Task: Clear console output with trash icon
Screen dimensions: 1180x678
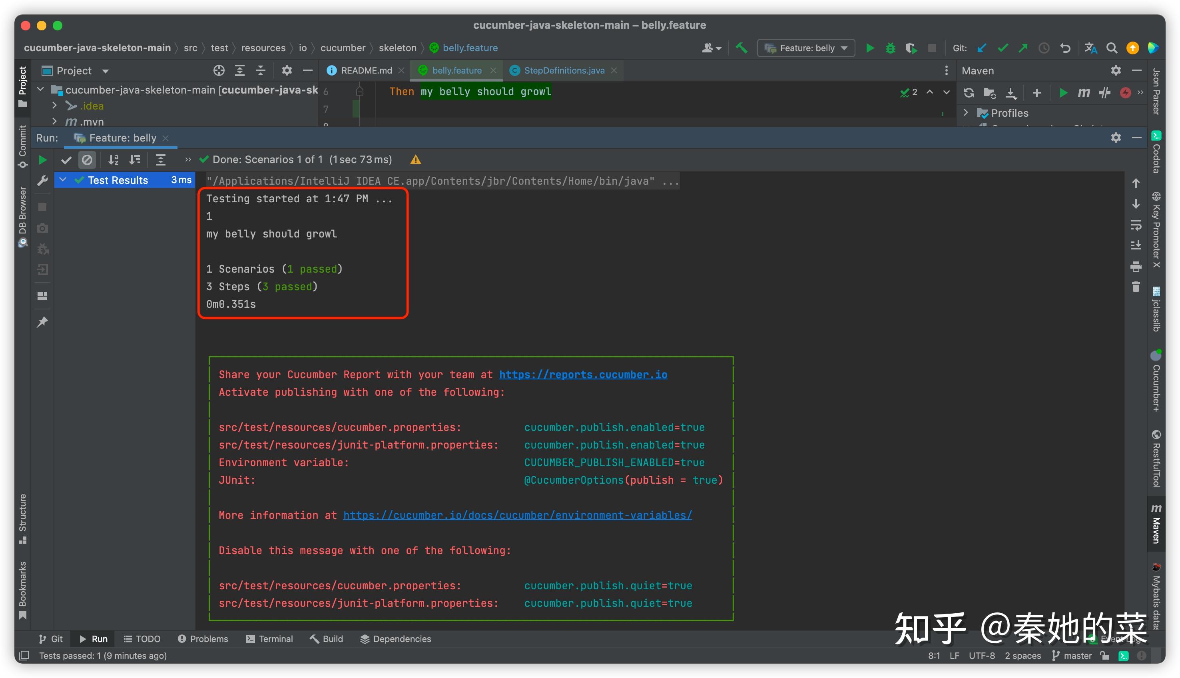Action: pos(1136,287)
